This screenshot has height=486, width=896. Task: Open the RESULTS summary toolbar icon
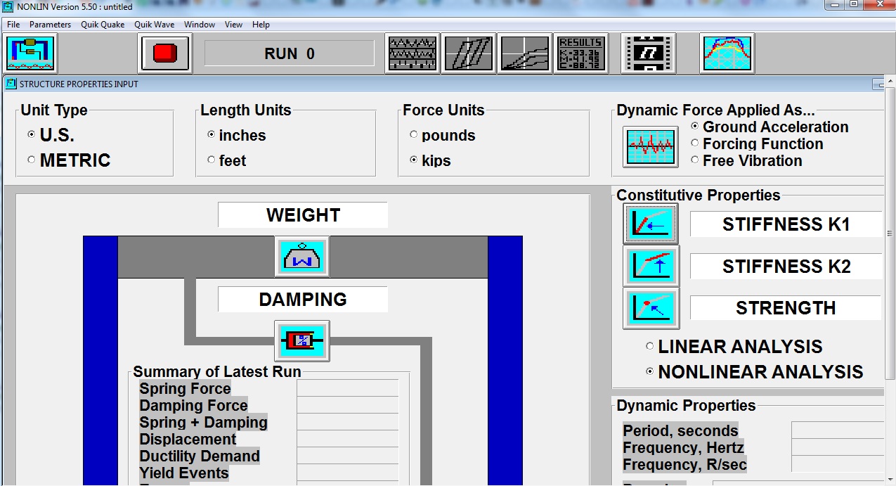581,53
